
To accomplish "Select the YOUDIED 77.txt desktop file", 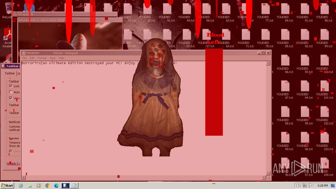I will (265, 13).
